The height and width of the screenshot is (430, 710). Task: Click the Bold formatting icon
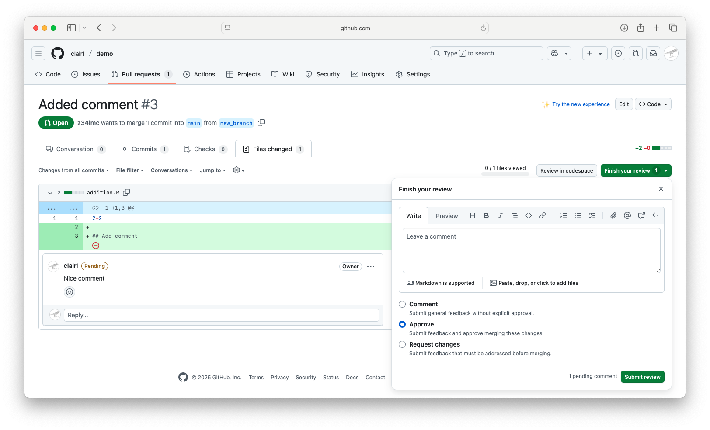tap(486, 215)
